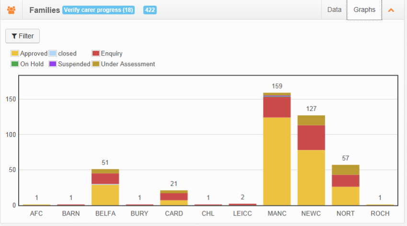Select the Graphs tab
Image resolution: width=407 pixels, height=226 pixels.
(x=364, y=10)
